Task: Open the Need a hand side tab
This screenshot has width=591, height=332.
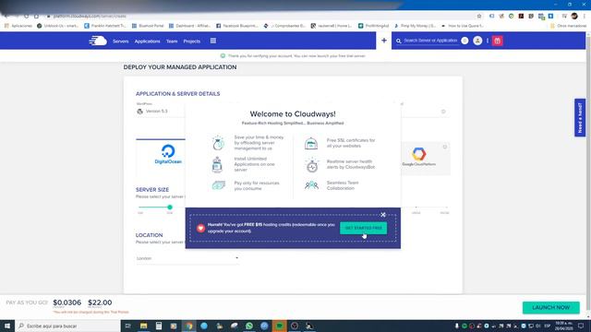Action: tap(580, 117)
